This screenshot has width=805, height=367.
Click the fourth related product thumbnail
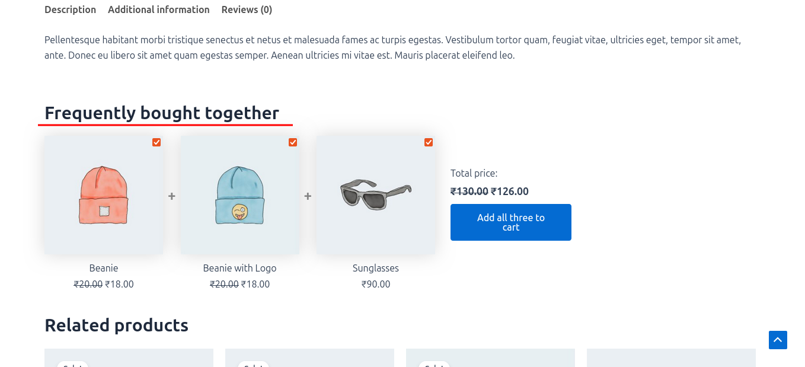(671, 358)
